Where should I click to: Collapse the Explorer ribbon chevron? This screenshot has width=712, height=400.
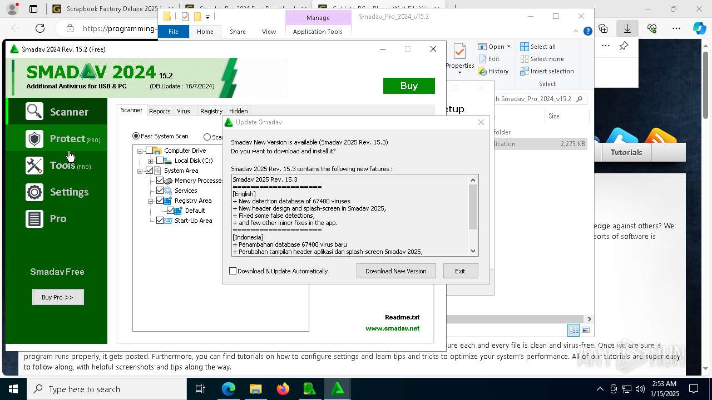[576, 32]
